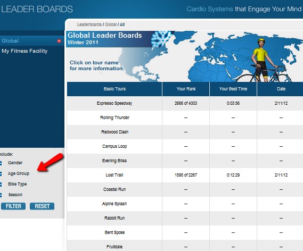The width and height of the screenshot is (303, 251).
Task: Click the Your Best Time column header
Action: [233, 89]
